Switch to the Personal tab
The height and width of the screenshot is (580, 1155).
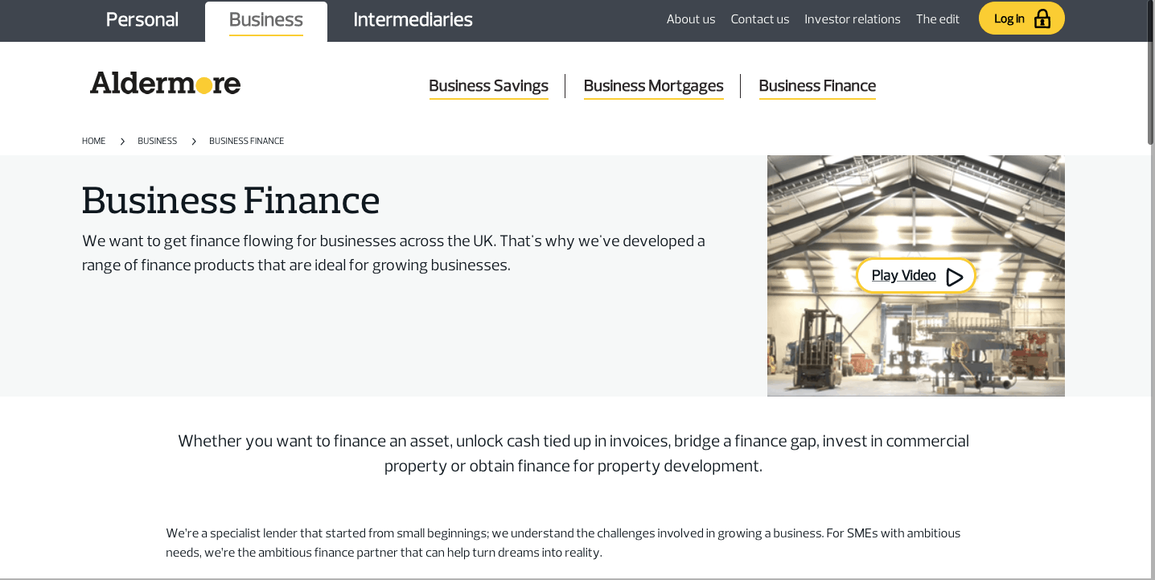tap(142, 20)
